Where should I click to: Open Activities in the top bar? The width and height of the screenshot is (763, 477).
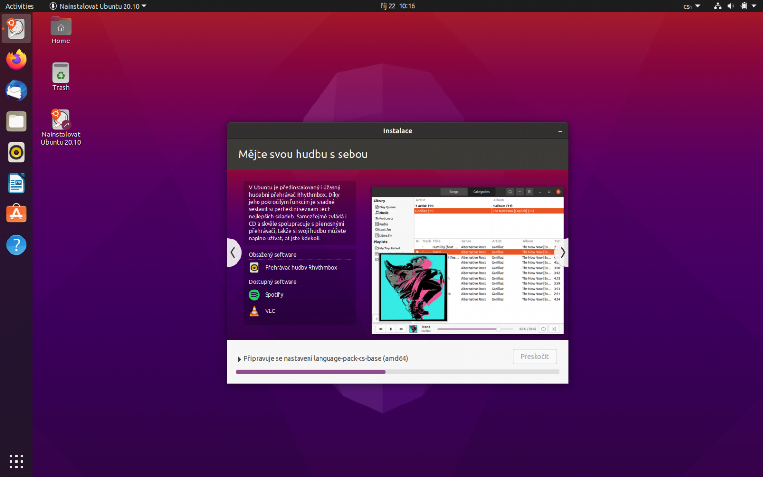tap(19, 6)
